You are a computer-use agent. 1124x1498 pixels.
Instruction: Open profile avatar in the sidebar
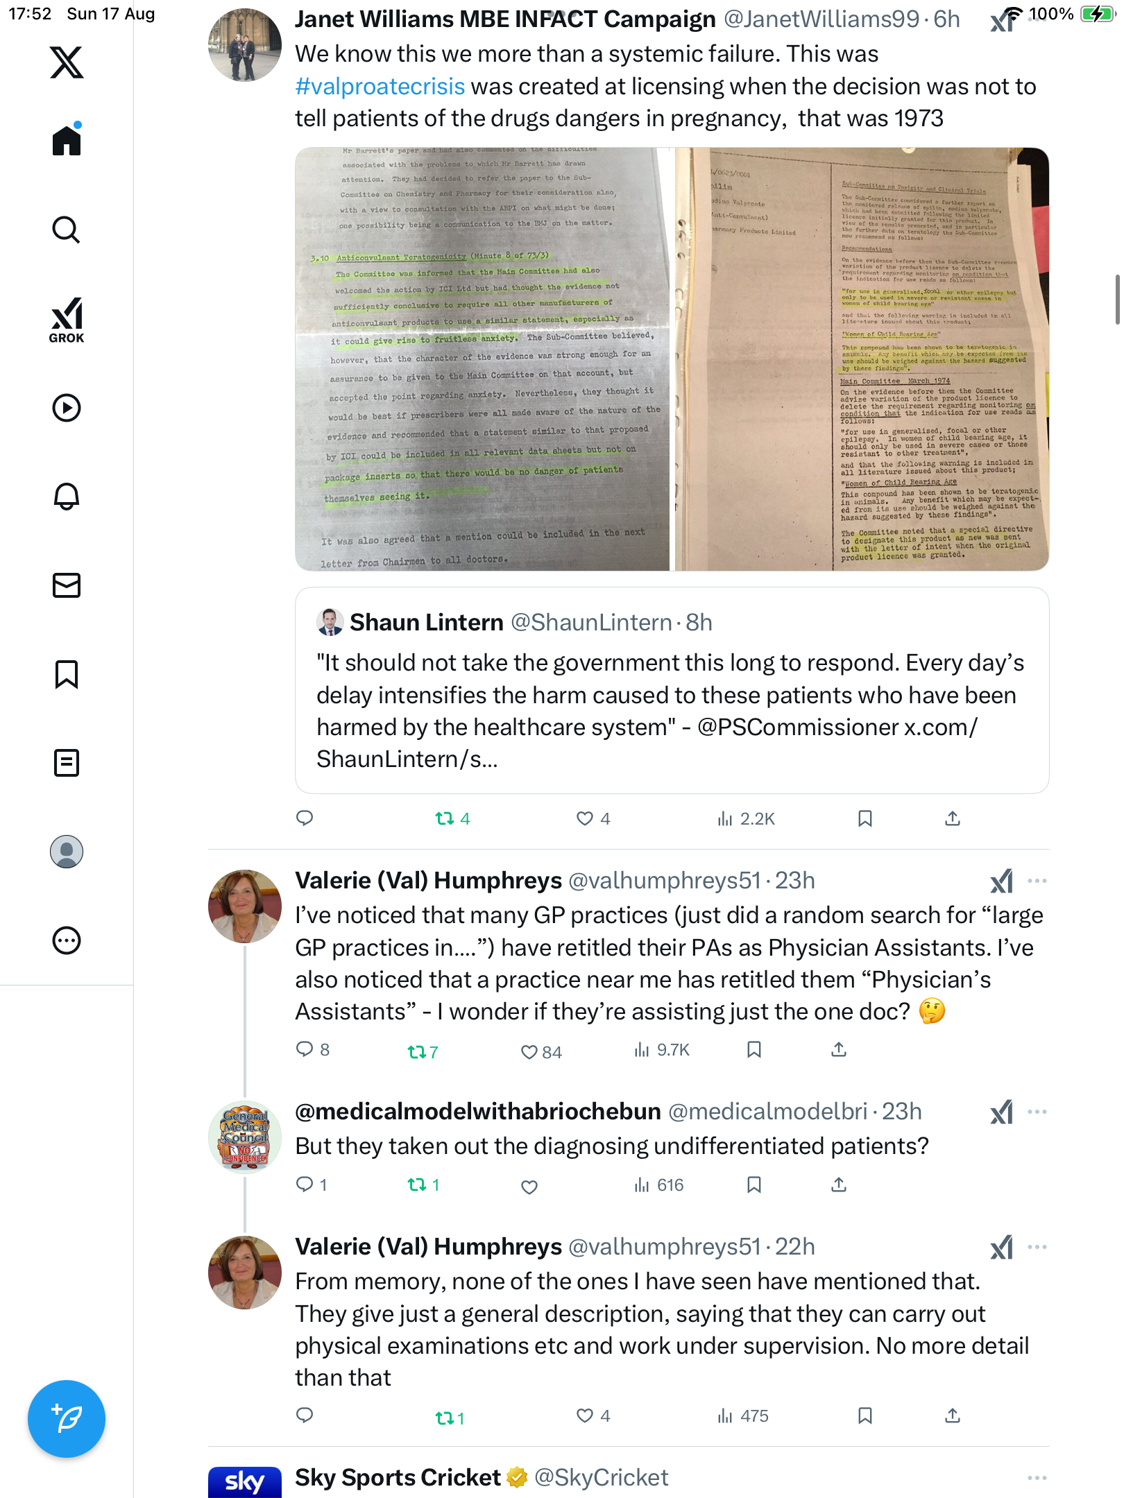[x=67, y=852]
